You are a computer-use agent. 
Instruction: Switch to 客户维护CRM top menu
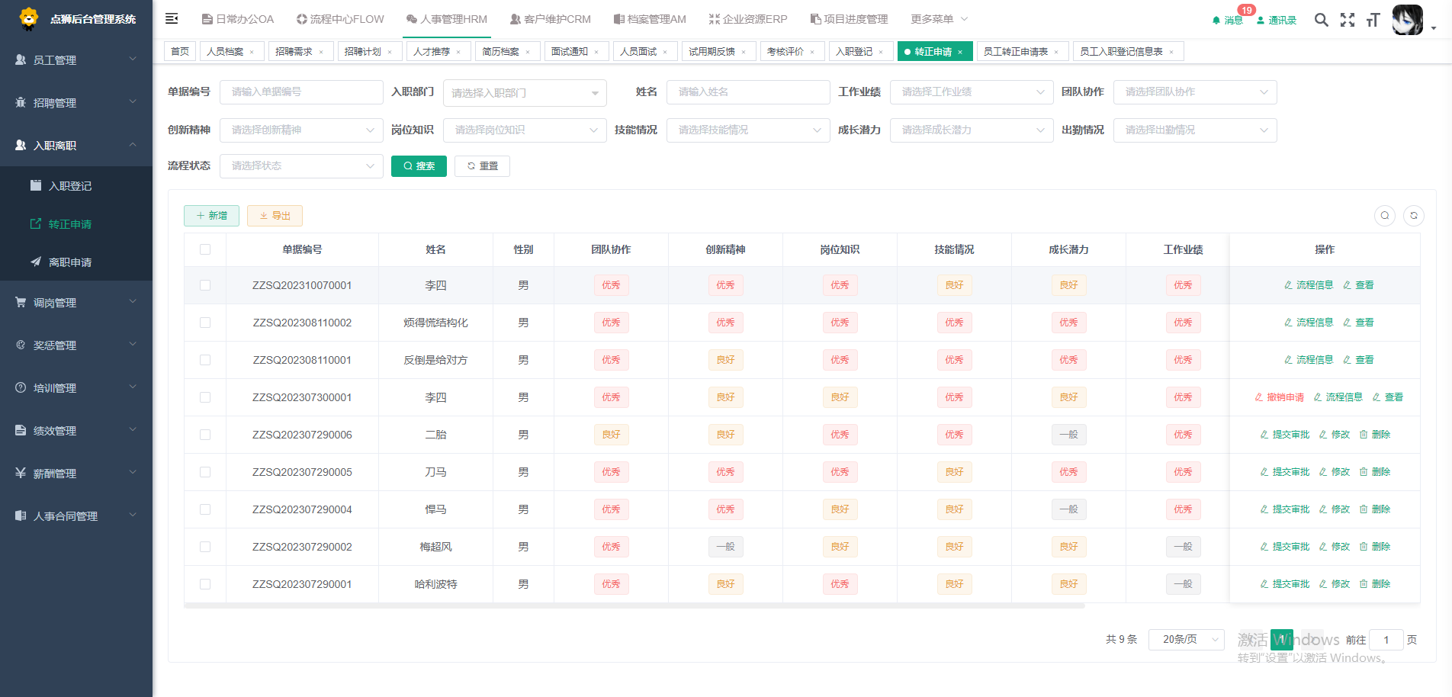[x=551, y=19]
